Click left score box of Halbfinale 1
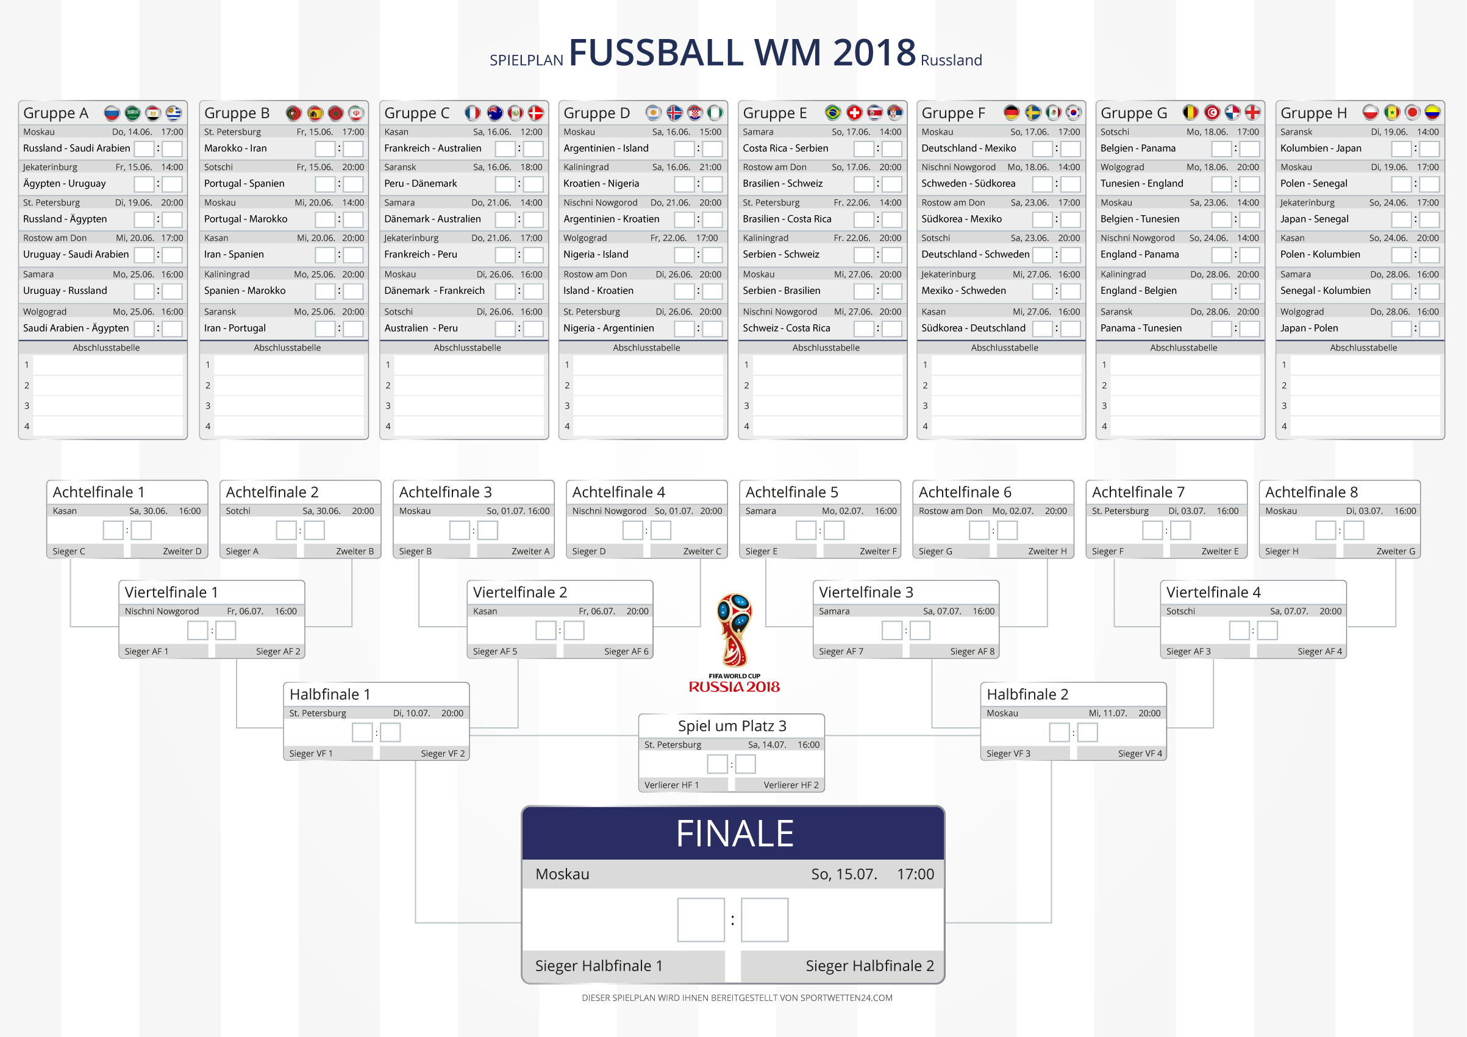This screenshot has height=1037, width=1467. point(362,733)
